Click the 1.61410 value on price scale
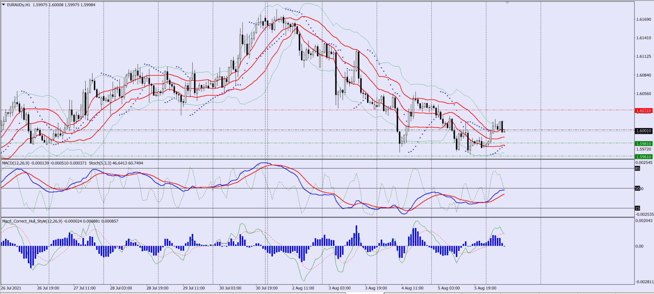 [x=643, y=38]
